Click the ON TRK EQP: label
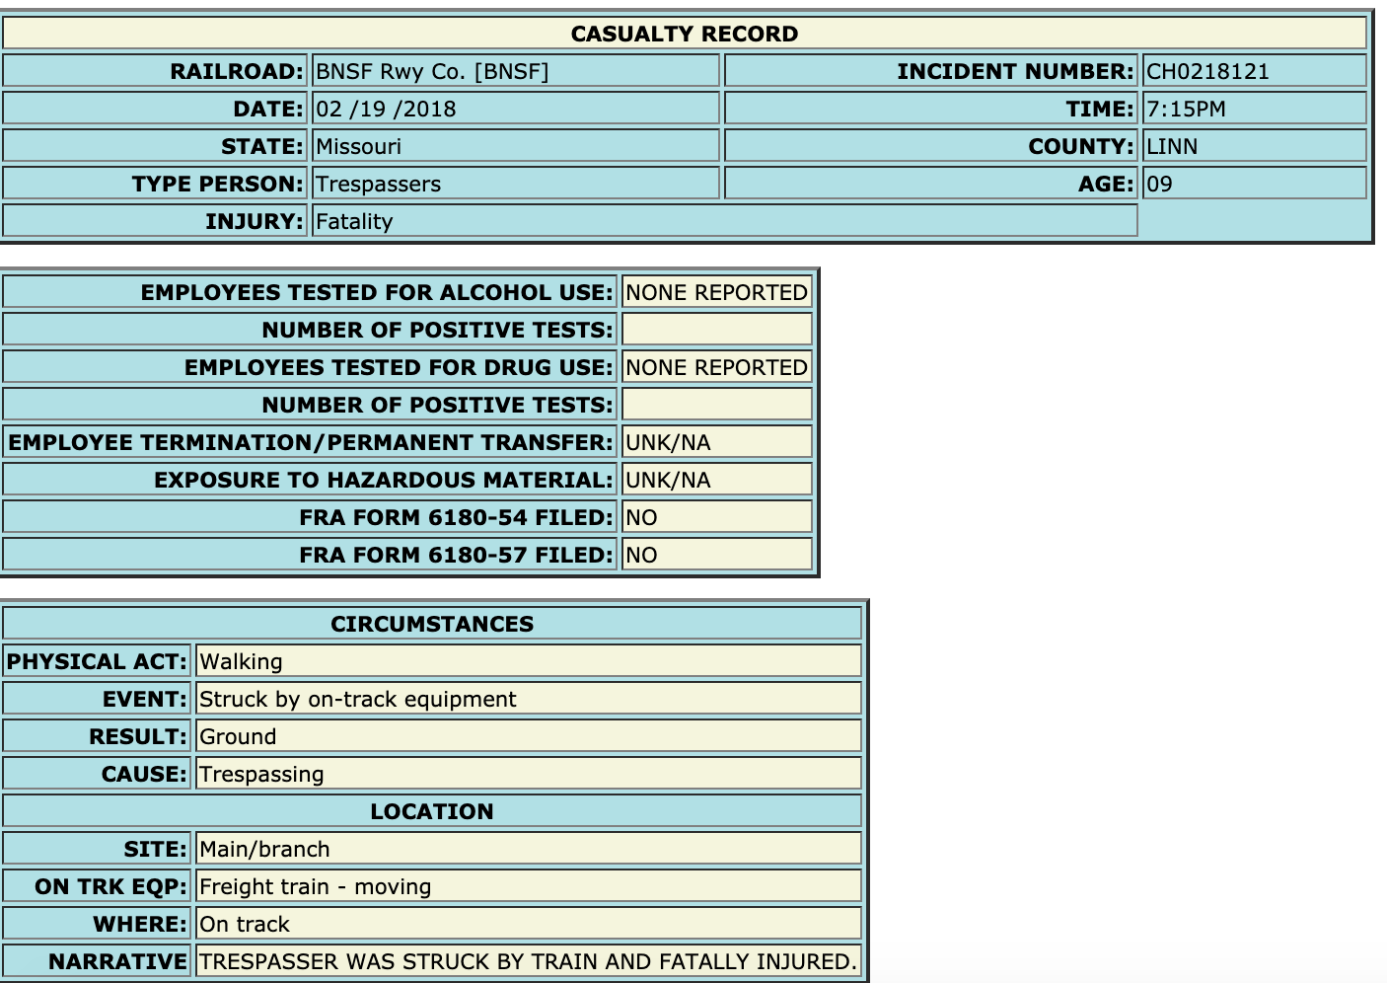 pos(110,886)
